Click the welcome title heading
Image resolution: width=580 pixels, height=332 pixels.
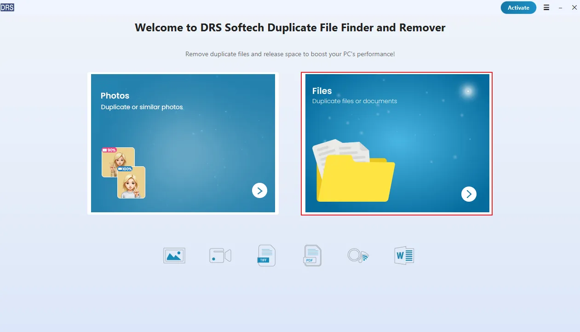click(290, 28)
